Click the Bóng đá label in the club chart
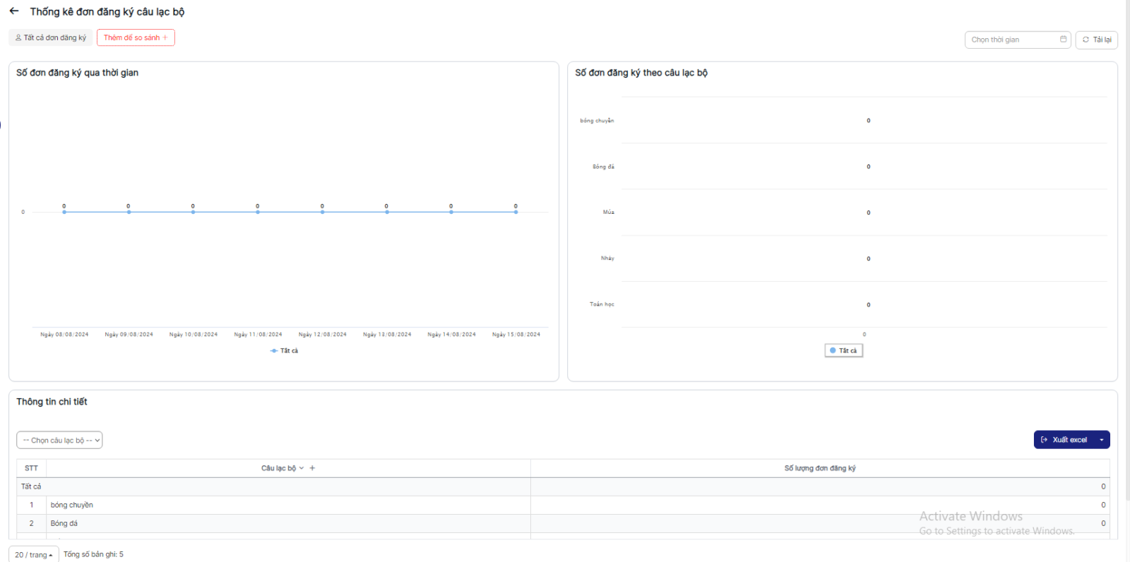Viewport: 1130px width, 562px height. pyautogui.click(x=603, y=167)
